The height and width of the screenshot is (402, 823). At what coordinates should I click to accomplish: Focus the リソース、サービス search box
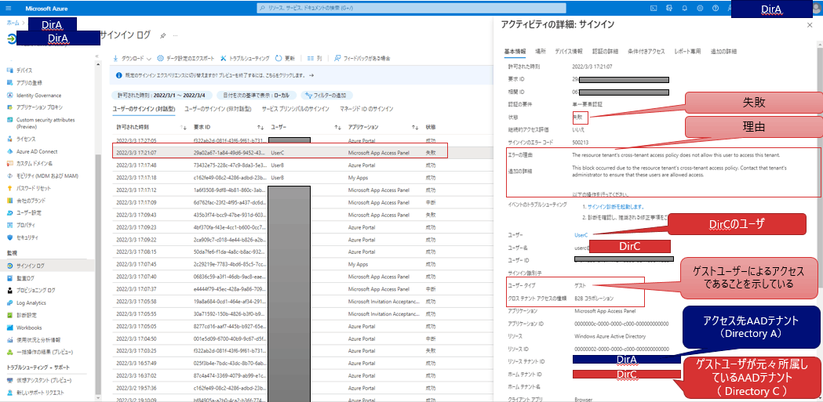pyautogui.click(x=411, y=8)
